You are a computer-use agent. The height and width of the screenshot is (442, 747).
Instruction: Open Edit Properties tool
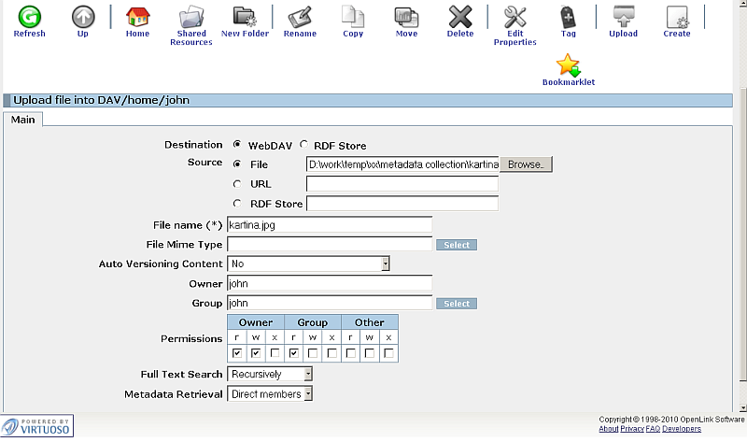[514, 17]
